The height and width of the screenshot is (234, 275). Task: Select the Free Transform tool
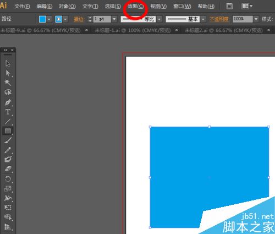[8, 208]
